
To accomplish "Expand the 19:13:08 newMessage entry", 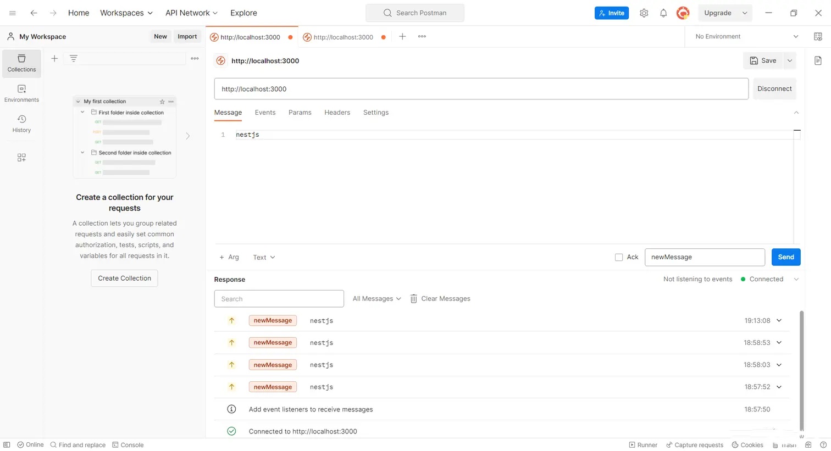I will coord(779,321).
